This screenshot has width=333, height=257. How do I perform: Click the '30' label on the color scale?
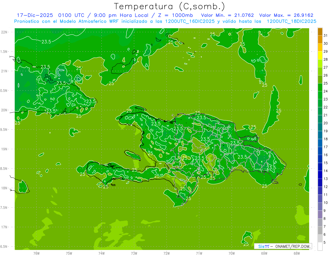coord(326,43)
